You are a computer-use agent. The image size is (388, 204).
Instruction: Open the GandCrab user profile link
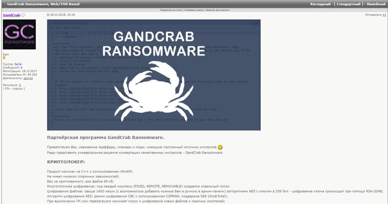click(12, 15)
